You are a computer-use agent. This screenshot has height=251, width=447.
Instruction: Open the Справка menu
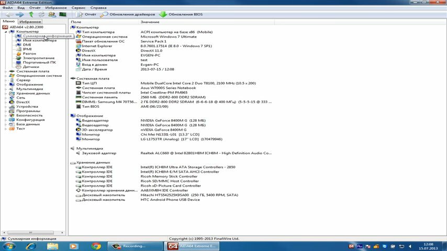click(98, 8)
